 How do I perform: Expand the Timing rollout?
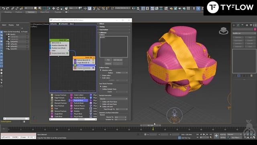point(114,27)
